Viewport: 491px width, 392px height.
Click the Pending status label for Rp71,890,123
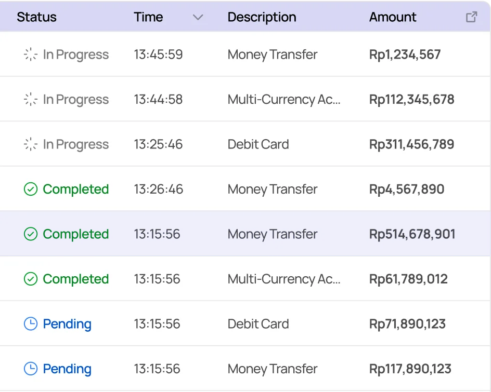pyautogui.click(x=67, y=324)
